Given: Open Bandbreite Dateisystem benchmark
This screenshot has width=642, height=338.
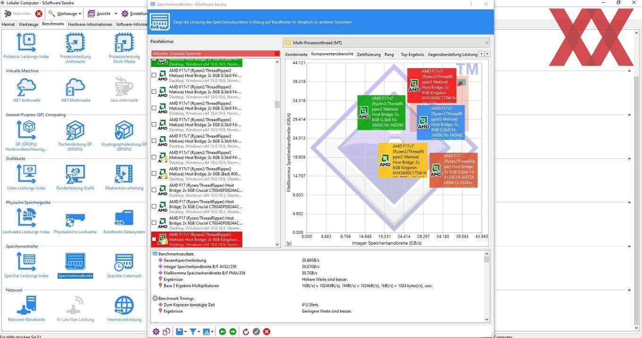Looking at the screenshot, I should point(124,221).
